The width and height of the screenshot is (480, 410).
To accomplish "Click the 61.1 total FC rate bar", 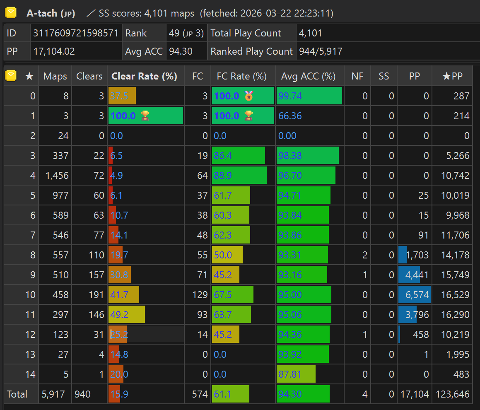I will pos(231,394).
